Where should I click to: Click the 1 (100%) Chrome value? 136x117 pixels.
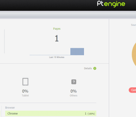pos(90,114)
